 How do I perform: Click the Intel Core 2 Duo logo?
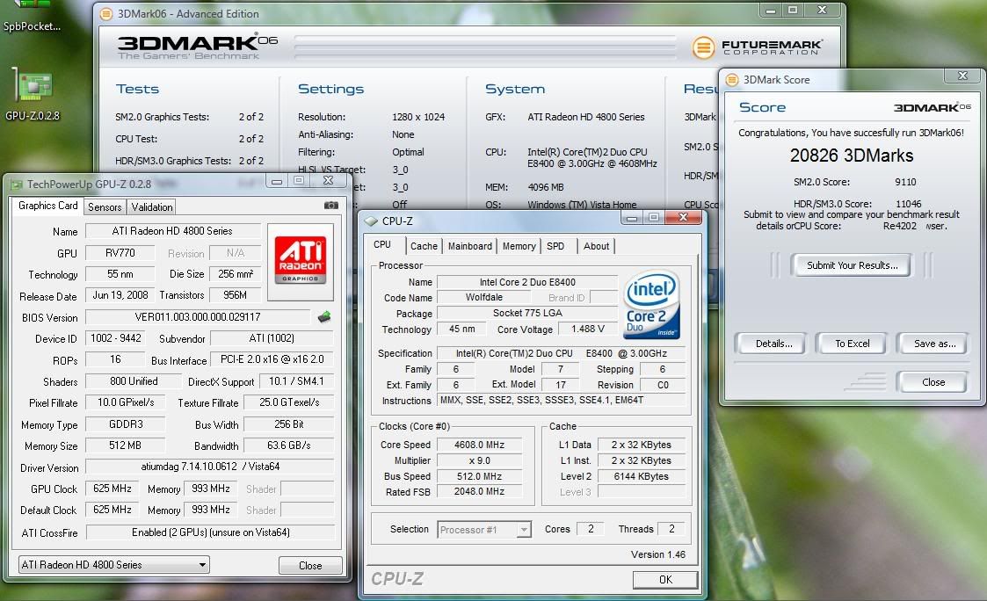point(651,305)
